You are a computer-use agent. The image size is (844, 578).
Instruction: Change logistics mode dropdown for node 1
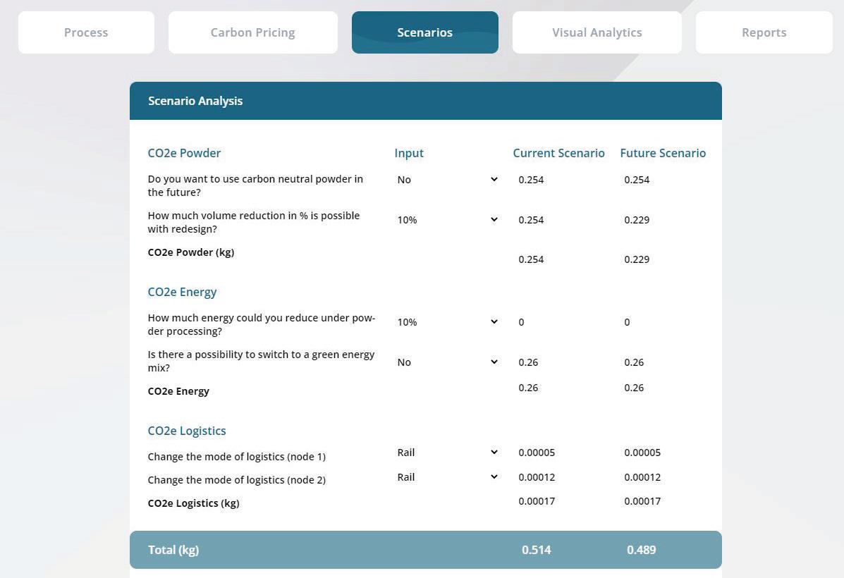446,453
